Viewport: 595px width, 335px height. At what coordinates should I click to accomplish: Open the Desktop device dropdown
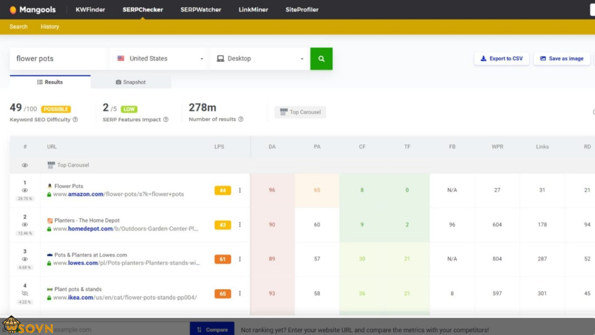(260, 59)
